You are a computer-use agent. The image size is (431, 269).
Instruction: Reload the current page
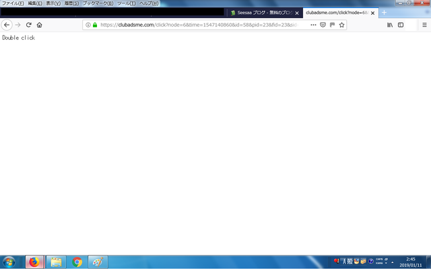pyautogui.click(x=28, y=25)
